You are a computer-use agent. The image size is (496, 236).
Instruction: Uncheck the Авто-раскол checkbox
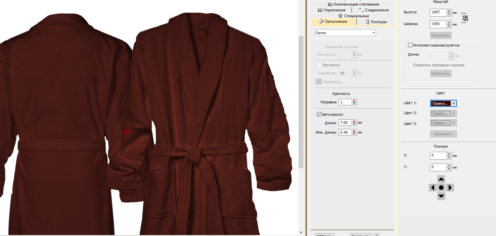(x=319, y=114)
